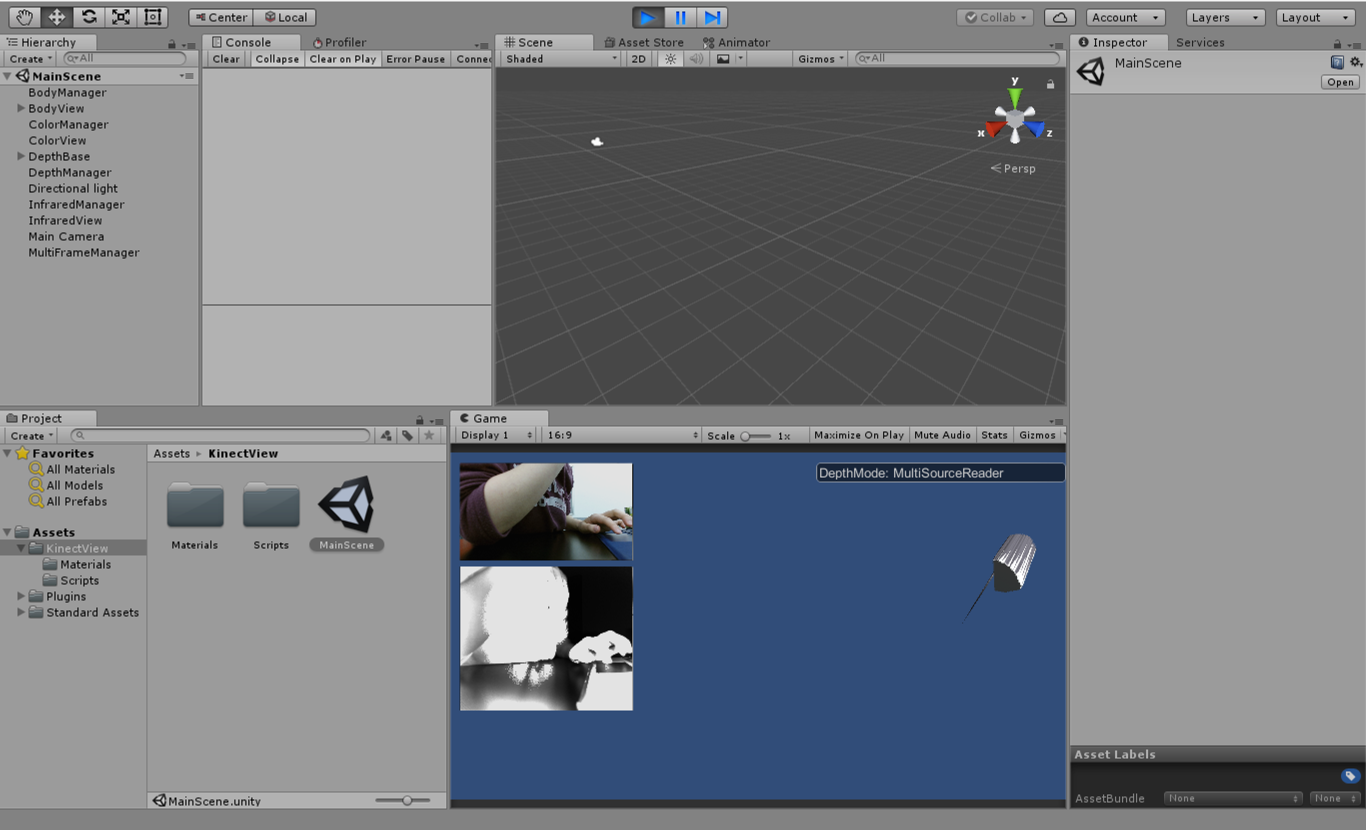This screenshot has height=830, width=1366.
Task: Open Unity cloud services via cloud icon
Action: (x=1060, y=17)
